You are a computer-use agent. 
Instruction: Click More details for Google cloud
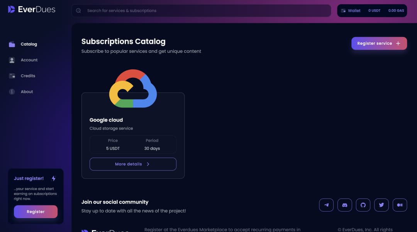[x=133, y=164]
